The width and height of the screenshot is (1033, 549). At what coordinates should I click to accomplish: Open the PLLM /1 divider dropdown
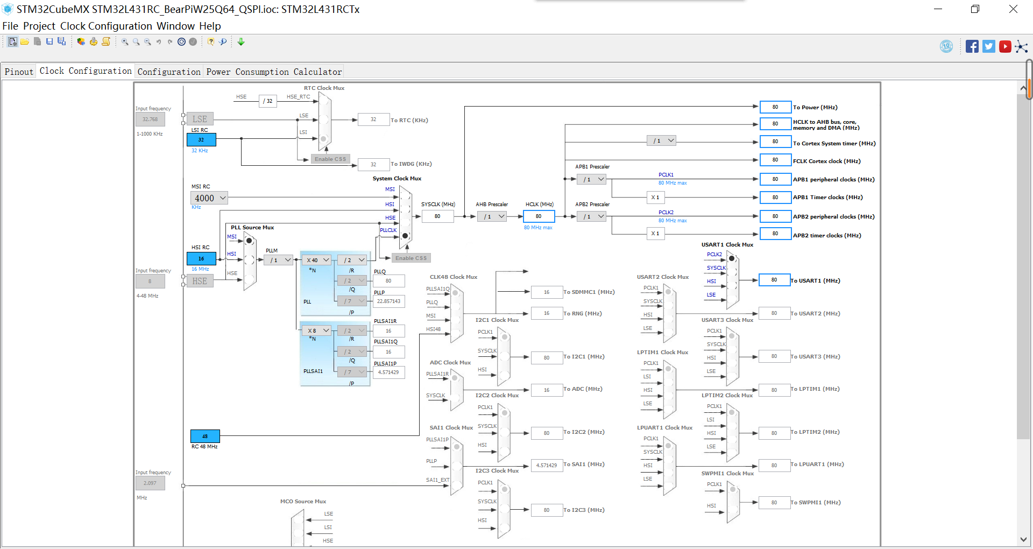279,260
